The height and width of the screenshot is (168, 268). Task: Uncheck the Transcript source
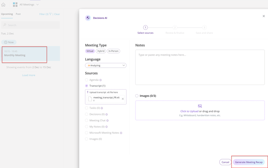click(87, 86)
